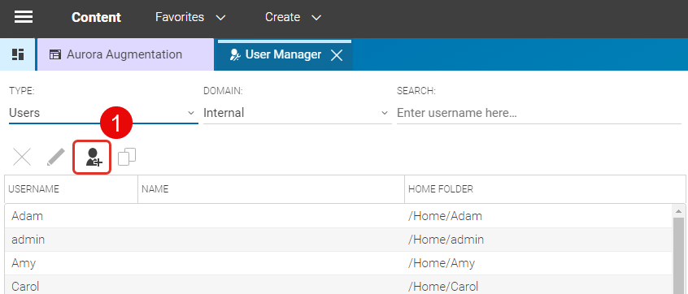The image size is (688, 294).
Task: Open the hamburger main menu
Action: [24, 17]
